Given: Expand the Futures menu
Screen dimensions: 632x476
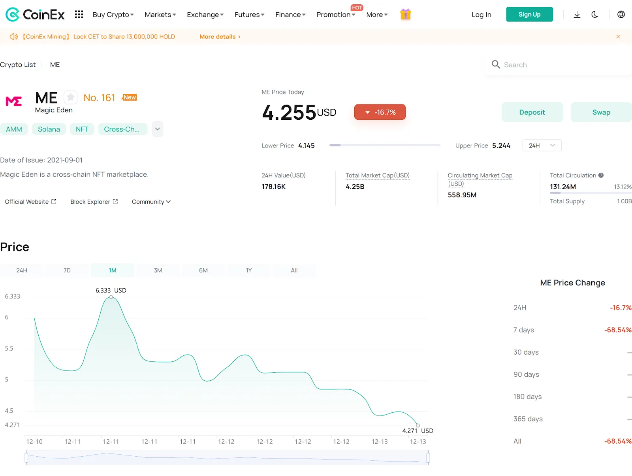Looking at the screenshot, I should [250, 15].
